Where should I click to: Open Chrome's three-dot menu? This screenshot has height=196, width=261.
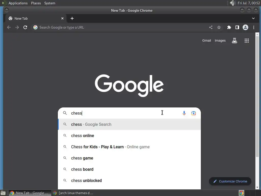(x=254, y=27)
